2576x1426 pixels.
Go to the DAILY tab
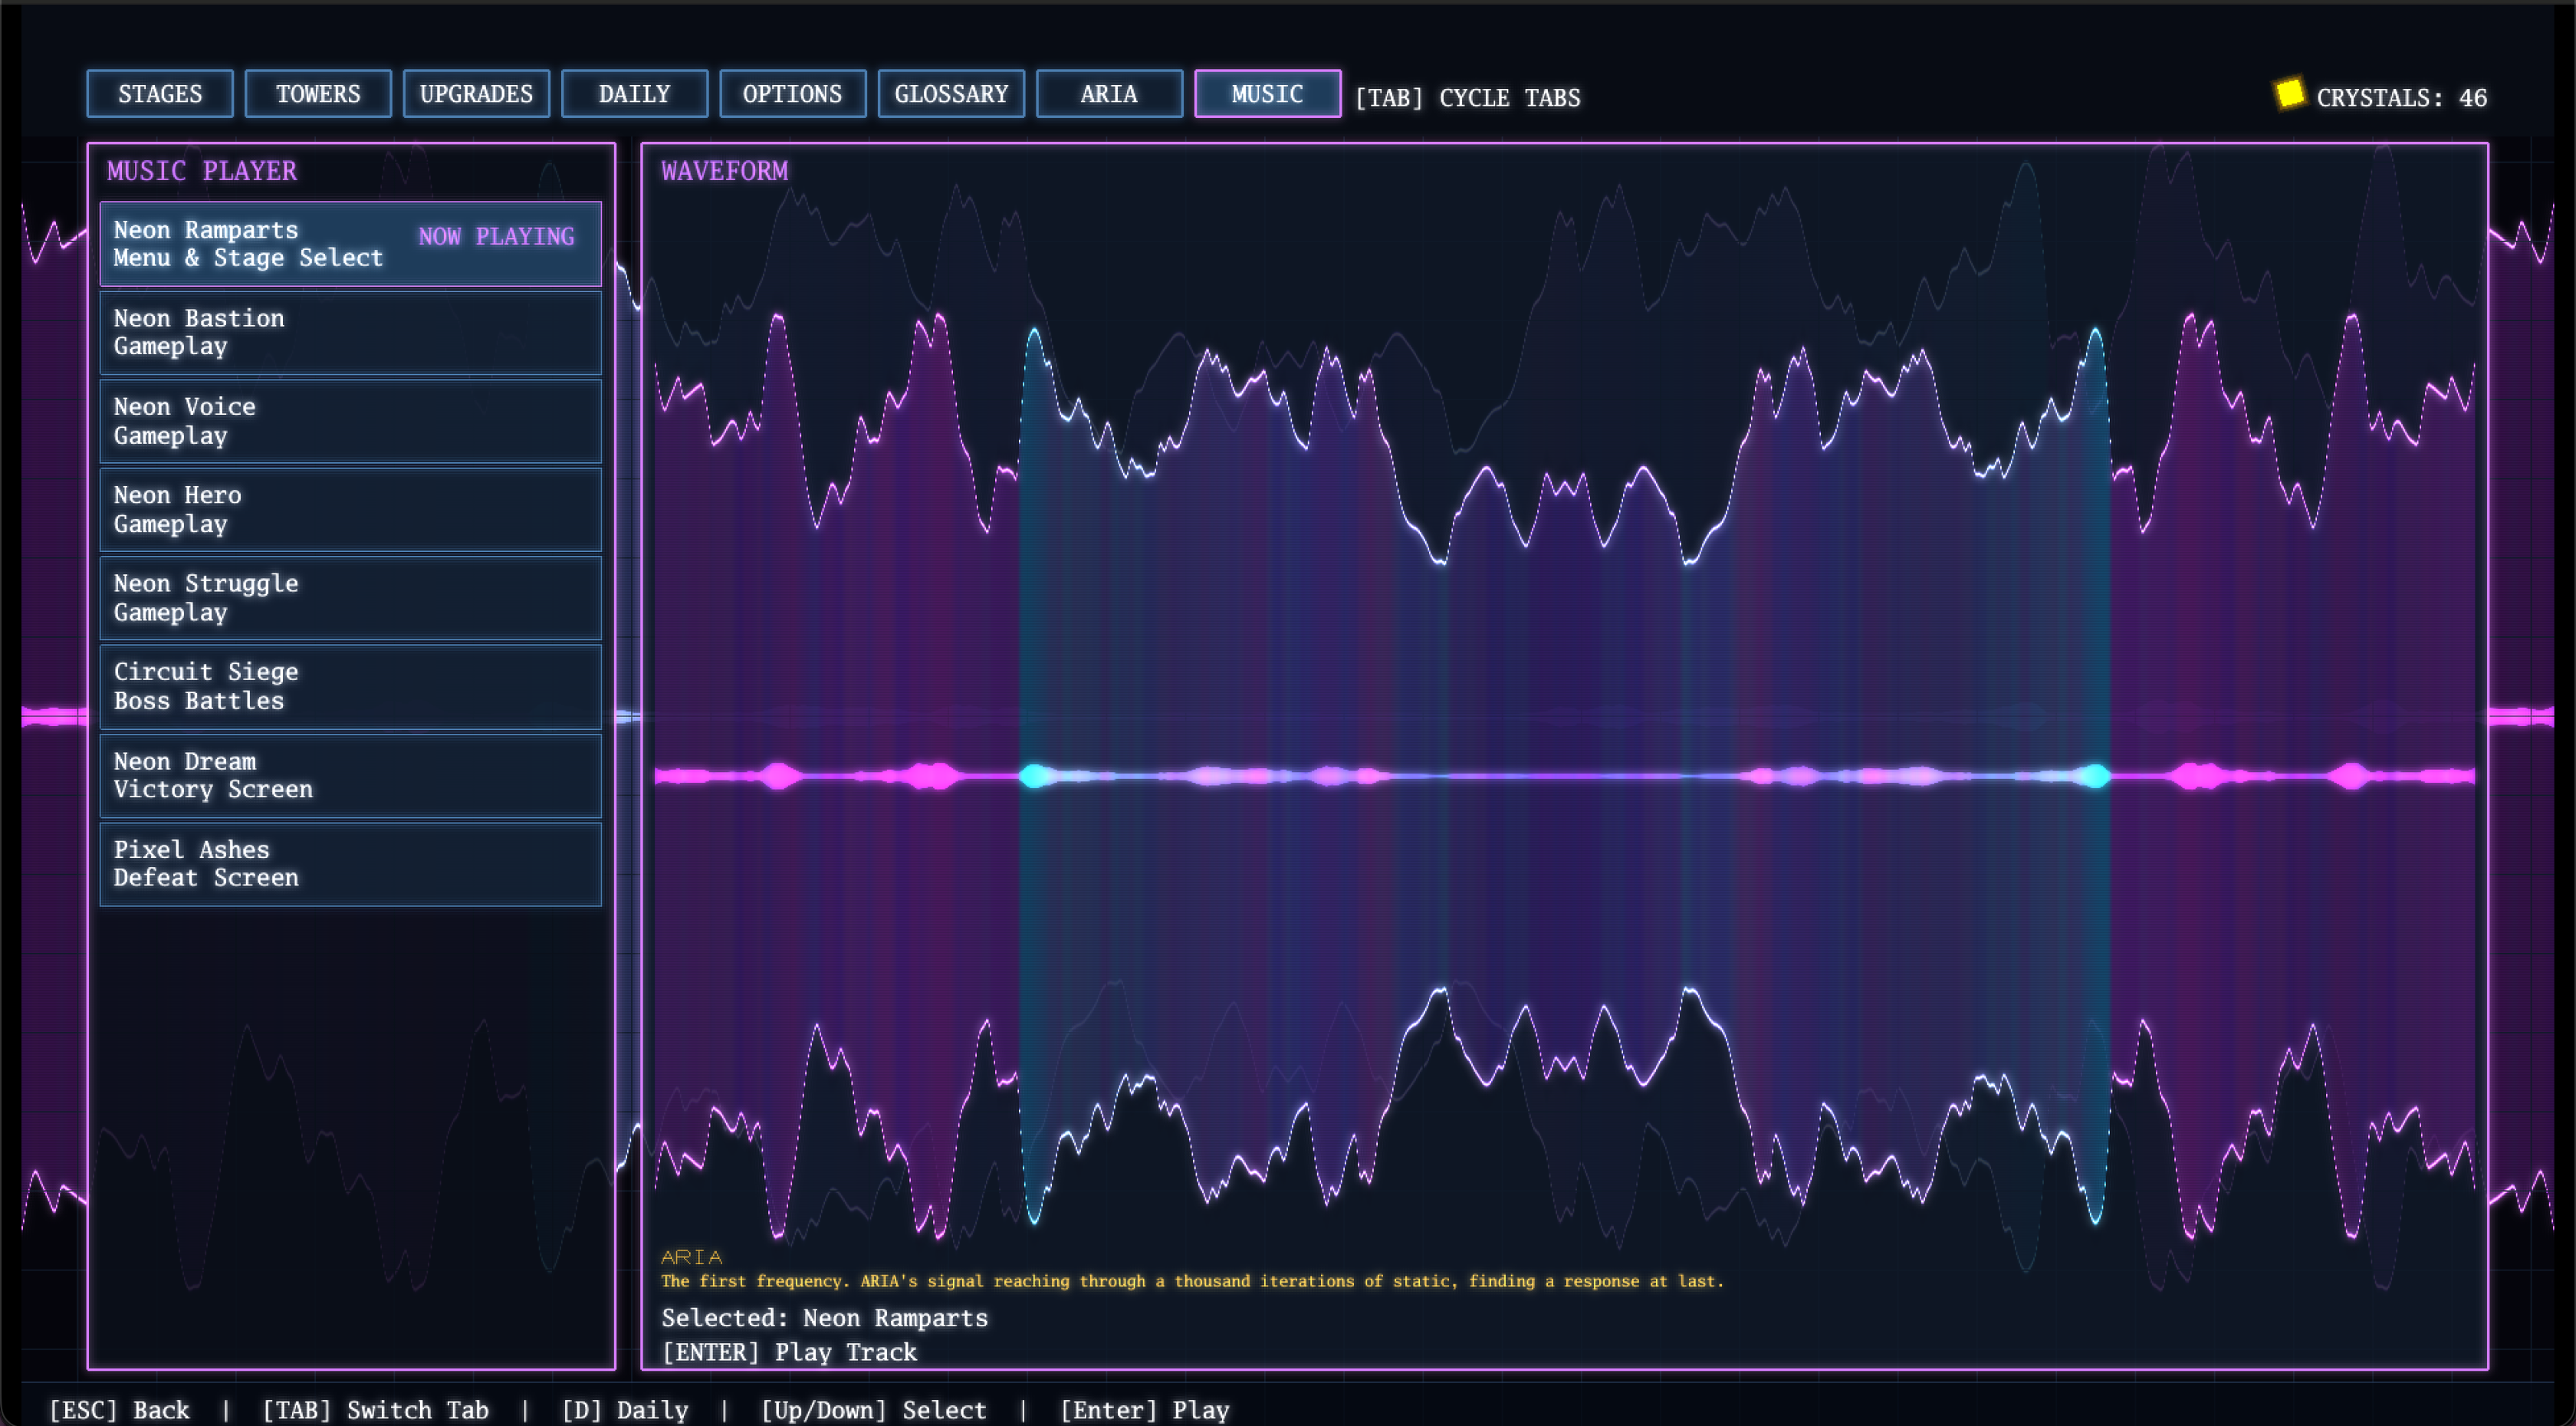click(634, 94)
